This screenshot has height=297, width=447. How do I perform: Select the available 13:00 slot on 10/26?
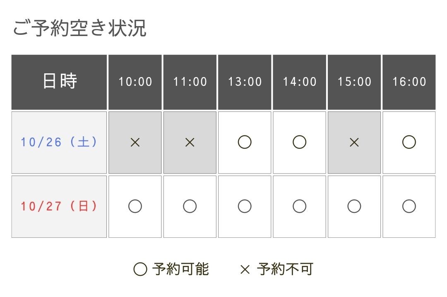(x=245, y=142)
